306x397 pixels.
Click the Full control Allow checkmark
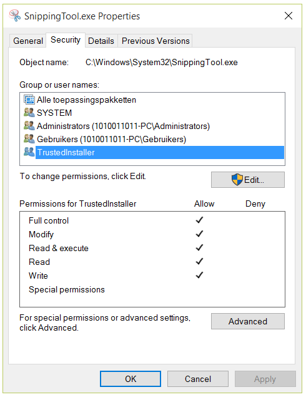(199, 220)
